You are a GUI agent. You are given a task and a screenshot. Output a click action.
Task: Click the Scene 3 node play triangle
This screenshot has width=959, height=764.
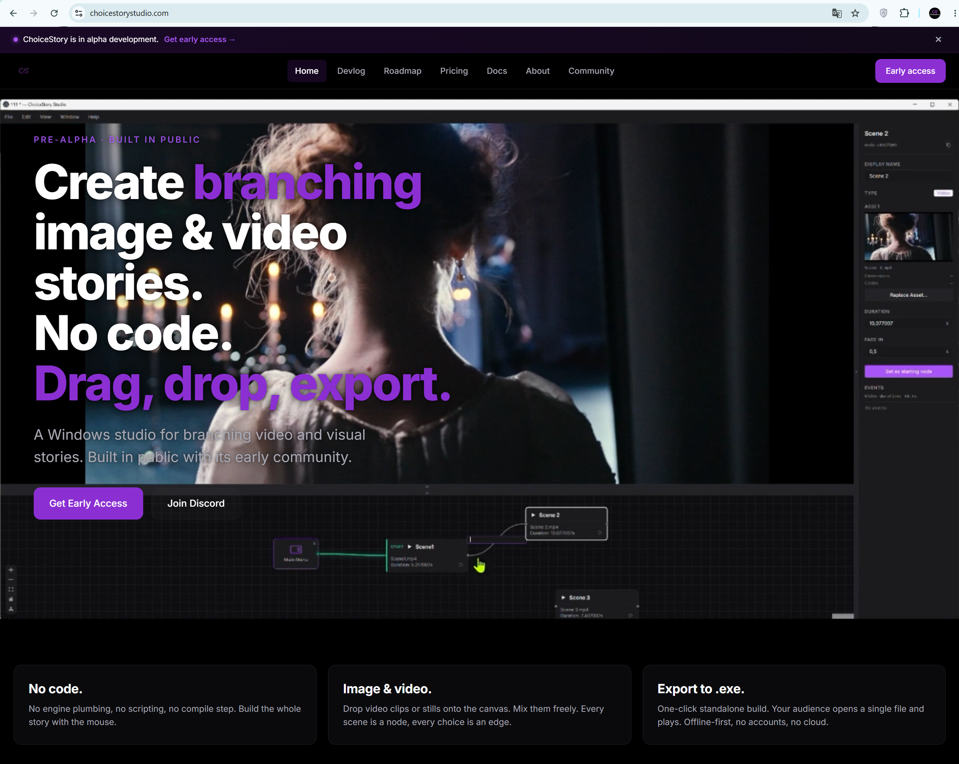pyautogui.click(x=563, y=598)
